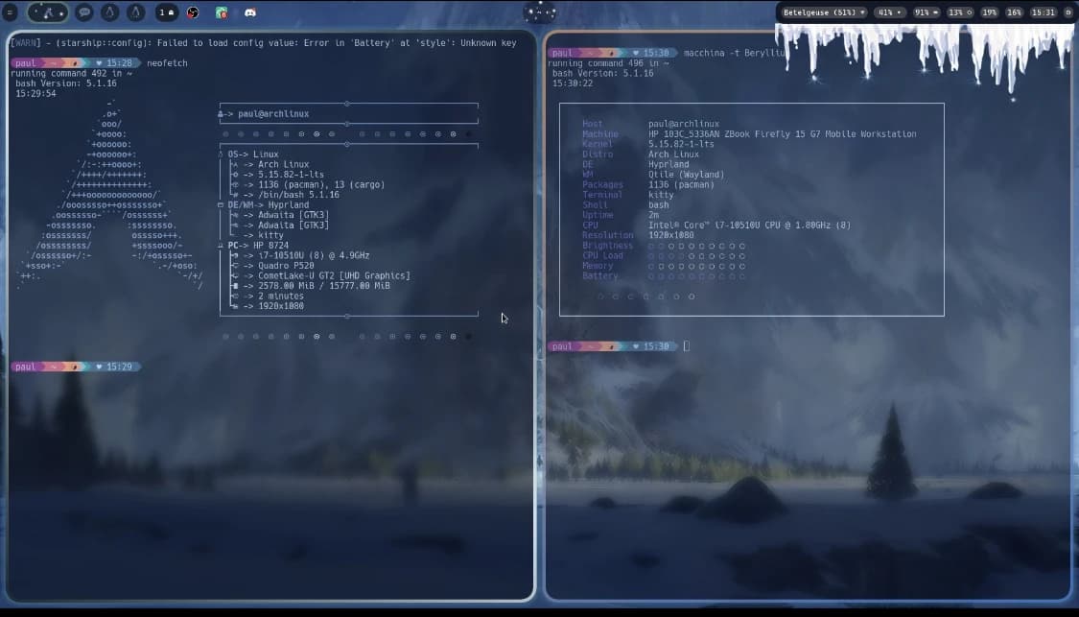Expand the Betelgeuse (51%) network dropdown
Image resolution: width=1079 pixels, height=617 pixels.
824,12
